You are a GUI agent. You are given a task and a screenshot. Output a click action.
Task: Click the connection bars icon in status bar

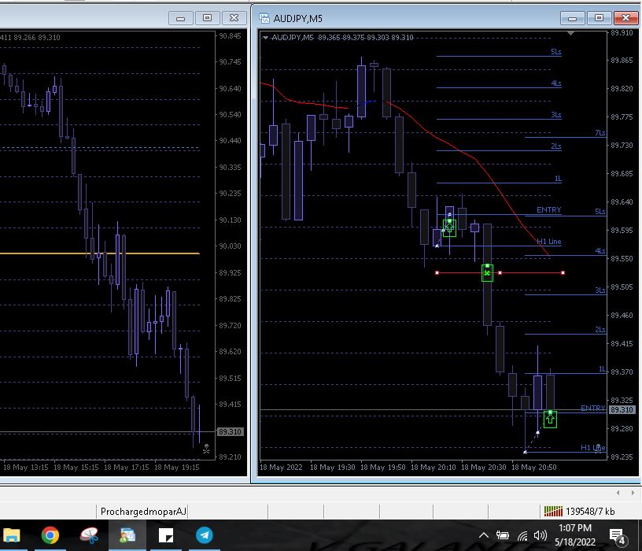coord(553,511)
